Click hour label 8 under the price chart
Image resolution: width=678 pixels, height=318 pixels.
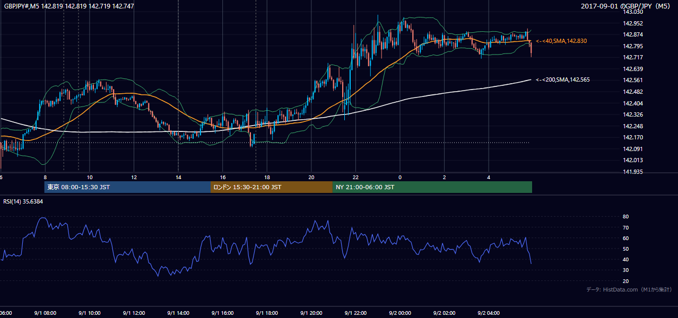click(x=45, y=178)
